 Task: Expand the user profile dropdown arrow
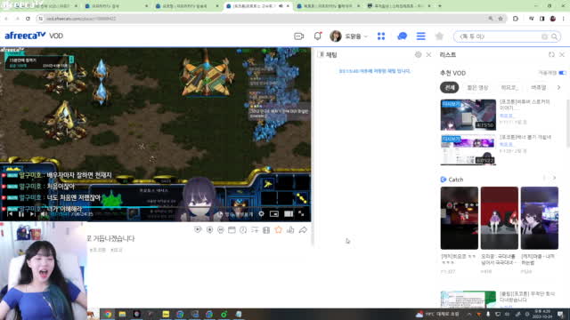(366, 36)
